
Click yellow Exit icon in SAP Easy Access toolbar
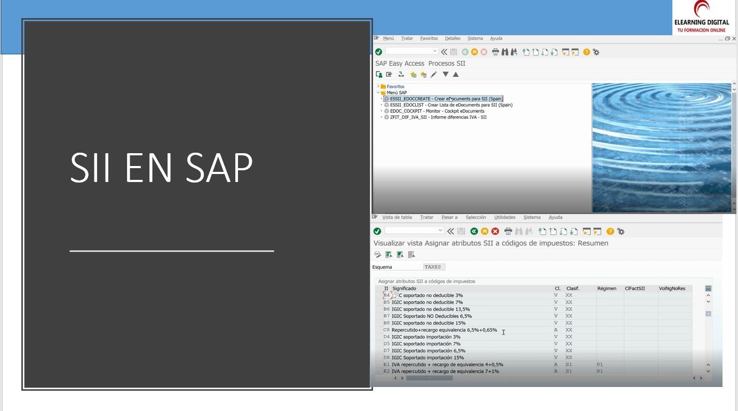point(474,52)
